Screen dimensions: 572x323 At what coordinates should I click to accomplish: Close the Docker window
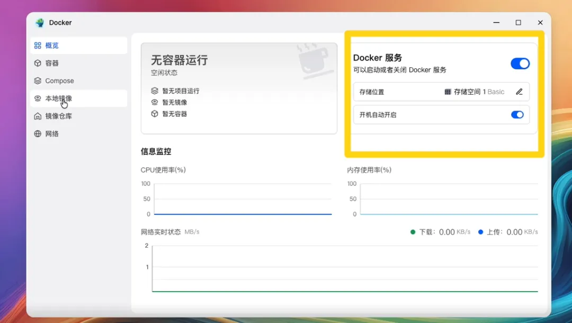(540, 23)
